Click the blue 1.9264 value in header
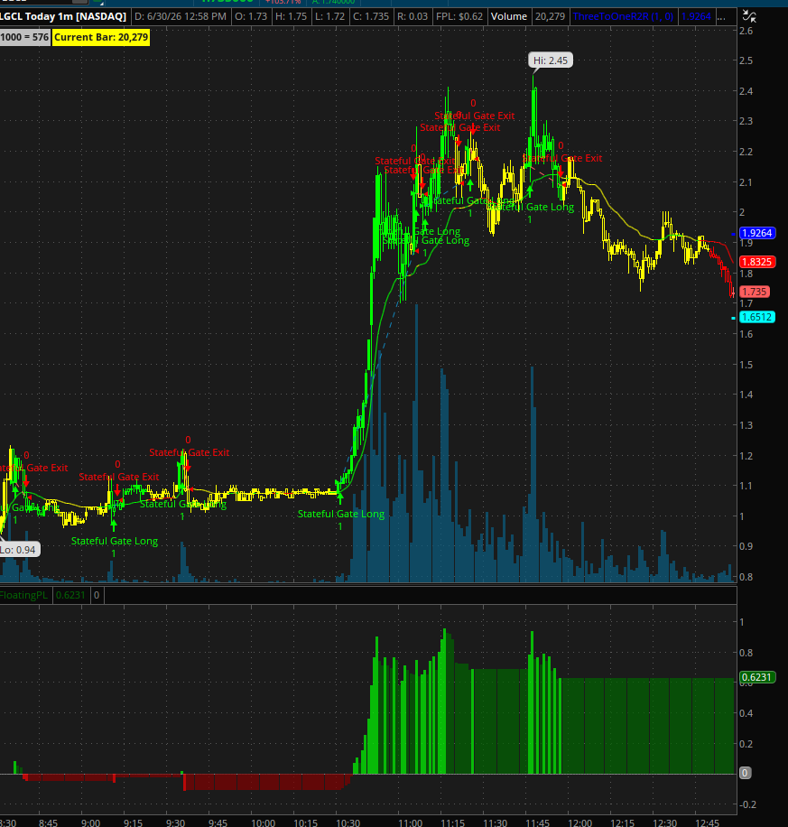The image size is (788, 827). (696, 16)
